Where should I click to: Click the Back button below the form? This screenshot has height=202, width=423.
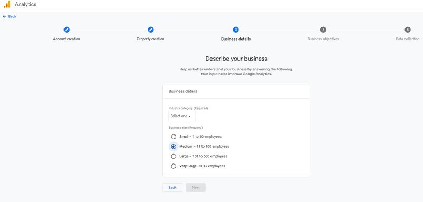(x=172, y=187)
